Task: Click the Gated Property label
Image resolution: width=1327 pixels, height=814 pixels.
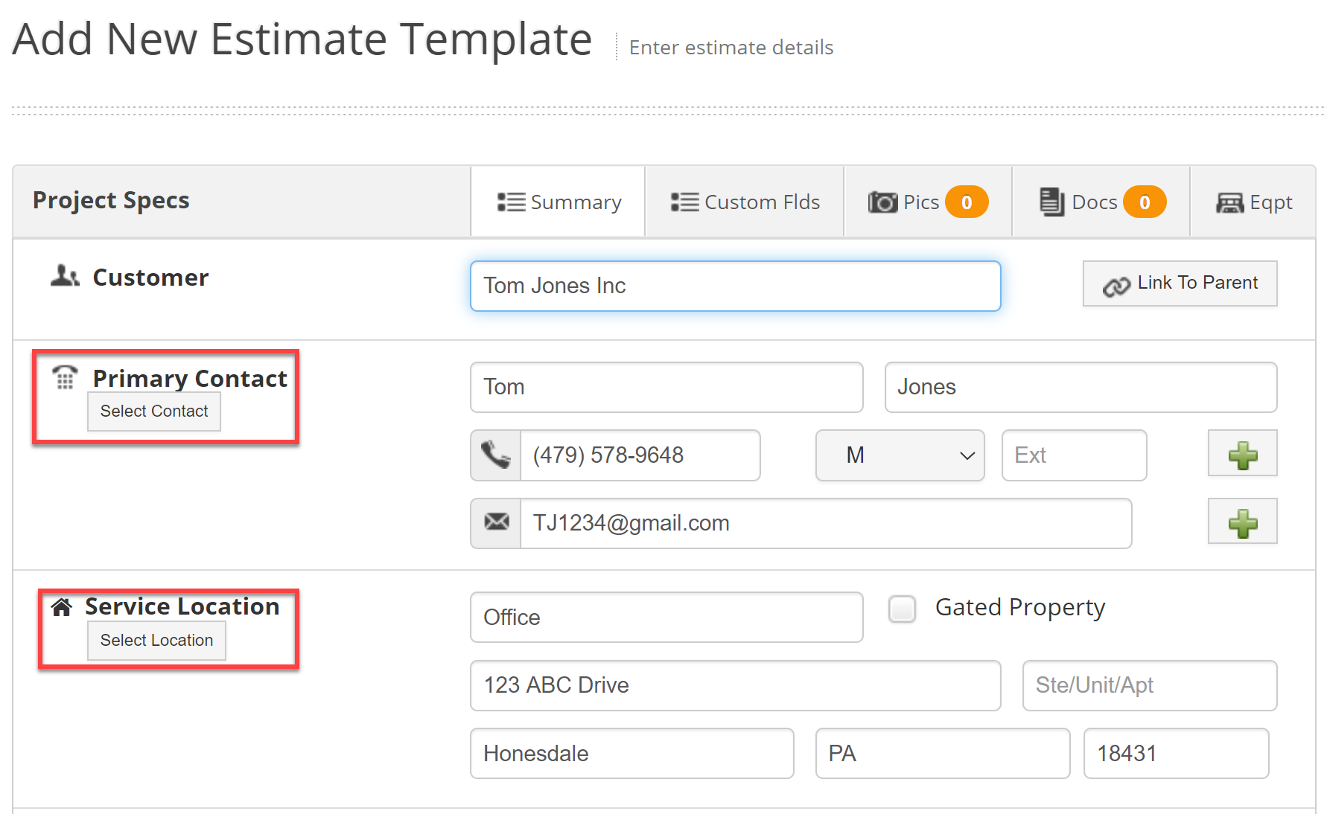Action: coord(1020,608)
